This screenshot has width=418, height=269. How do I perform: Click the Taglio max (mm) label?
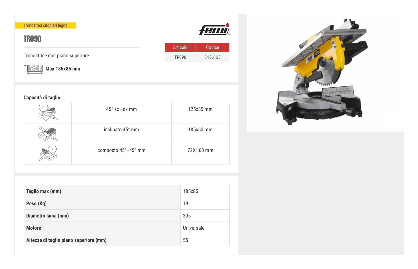(x=44, y=191)
